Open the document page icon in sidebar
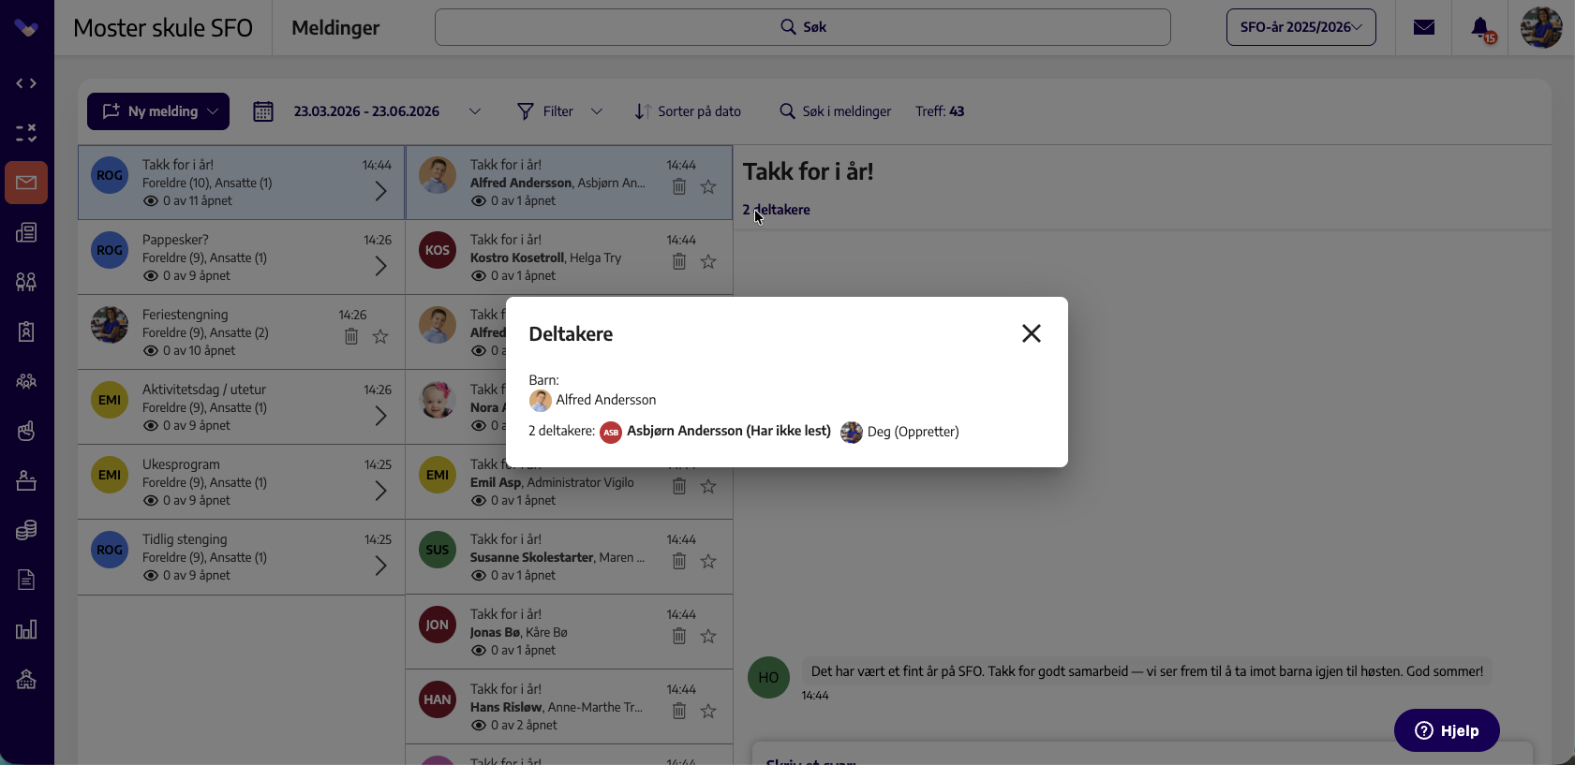Screen dimensions: 1575x765 [x=26, y=580]
